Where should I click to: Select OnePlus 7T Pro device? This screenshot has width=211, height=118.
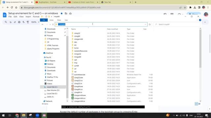coord(52,77)
